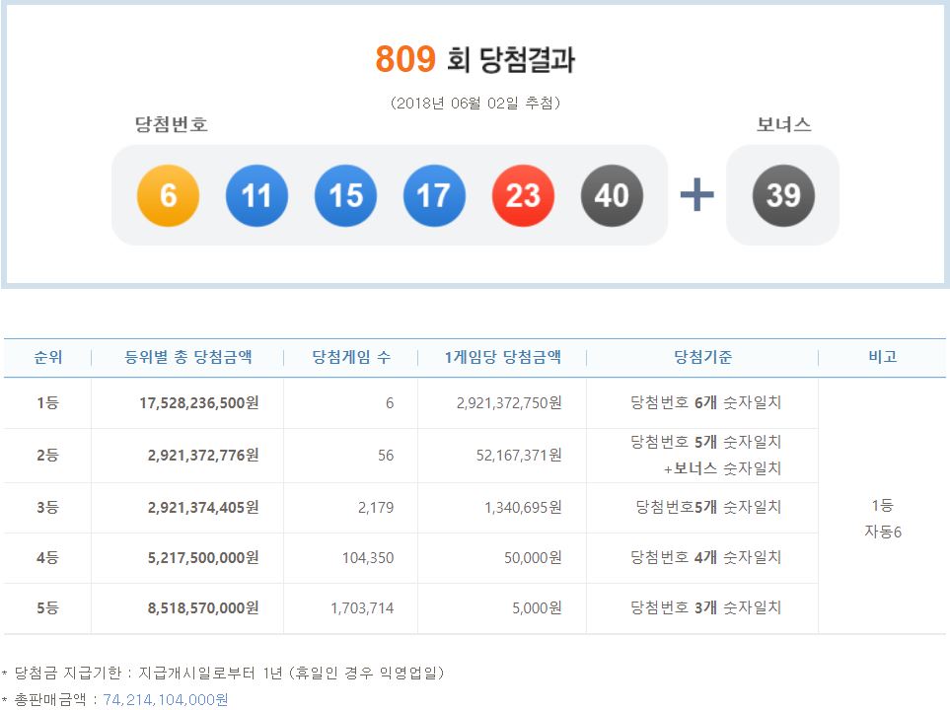Click the 809 회 당첨결과 heading
Screen dimensions: 950x710
[x=475, y=60]
